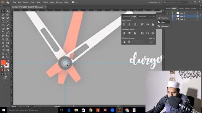This screenshot has height=113, width=202.
Task: Select the Zoom magnifier tool
Action: [x=8, y=57]
